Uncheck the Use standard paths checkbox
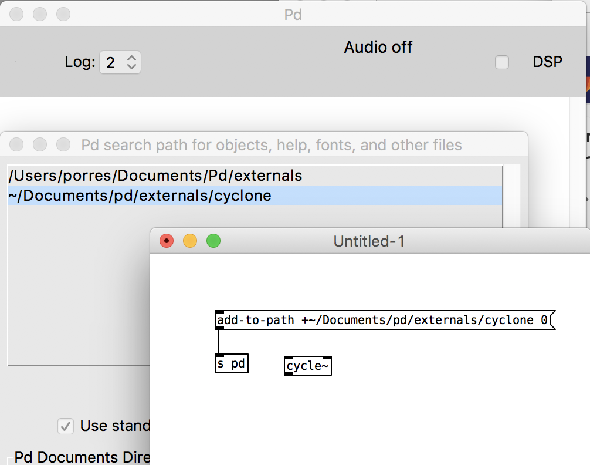This screenshot has width=590, height=465. (x=65, y=426)
